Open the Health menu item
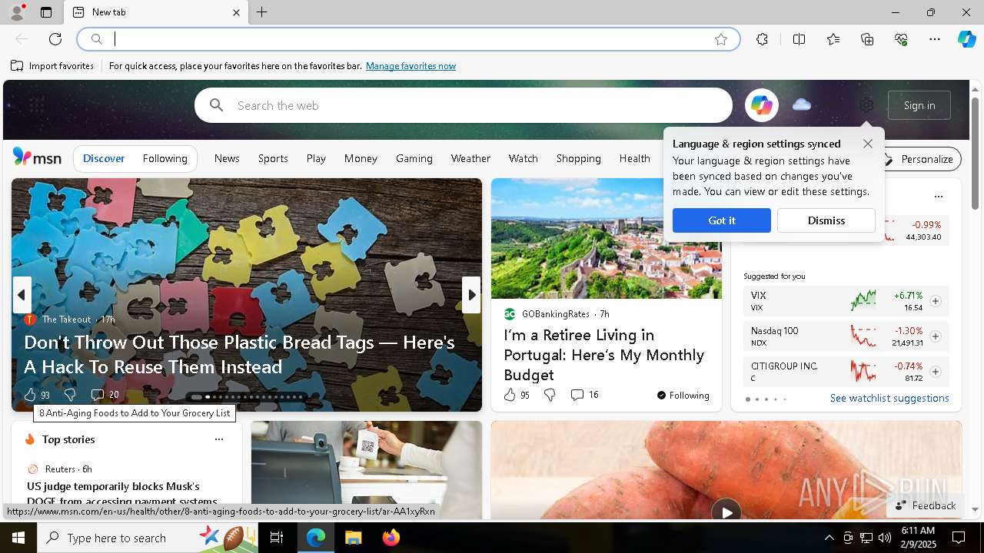This screenshot has height=553, width=984. [x=634, y=158]
